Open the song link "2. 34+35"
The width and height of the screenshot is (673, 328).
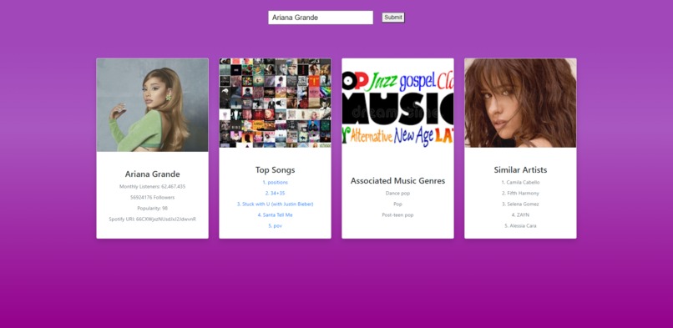point(275,194)
